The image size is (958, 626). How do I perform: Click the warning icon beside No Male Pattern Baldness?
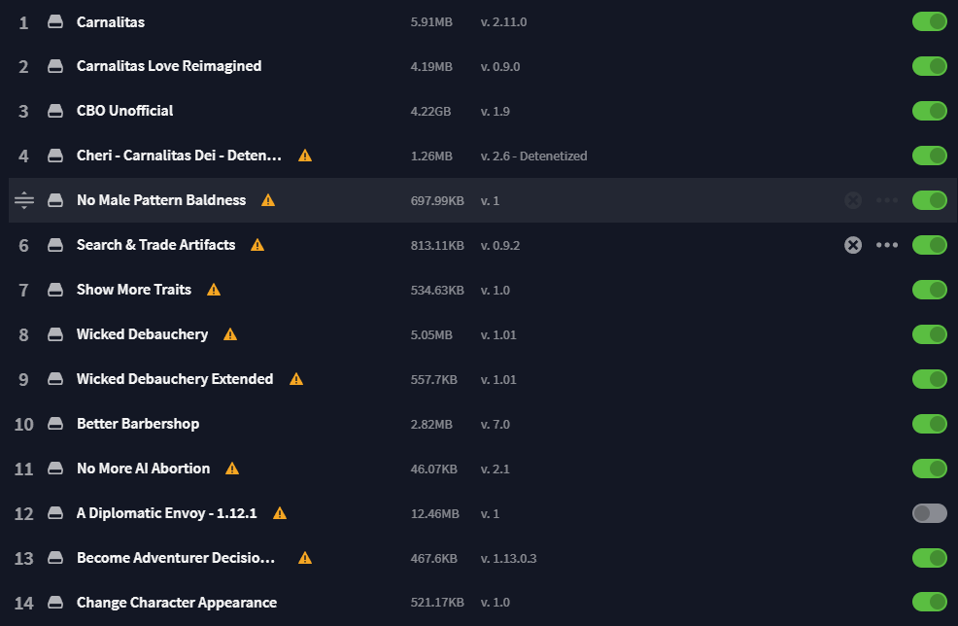[268, 200]
